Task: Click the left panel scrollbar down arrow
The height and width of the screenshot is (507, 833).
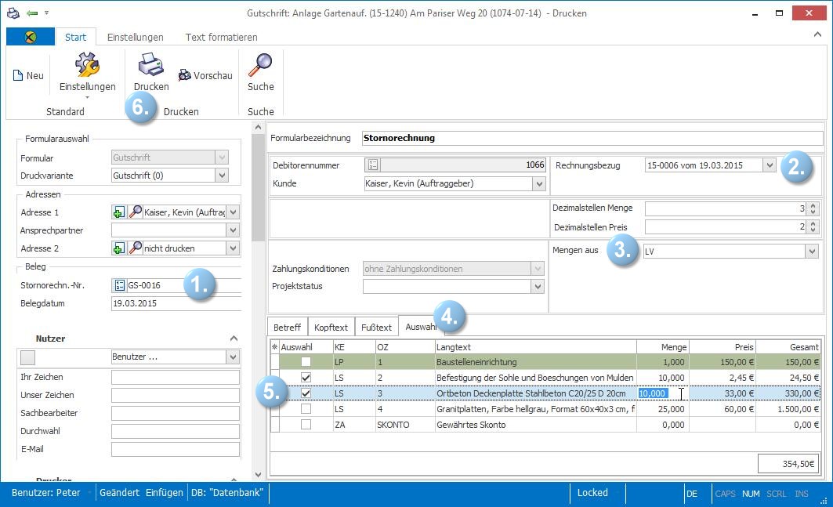Action: 258,475
